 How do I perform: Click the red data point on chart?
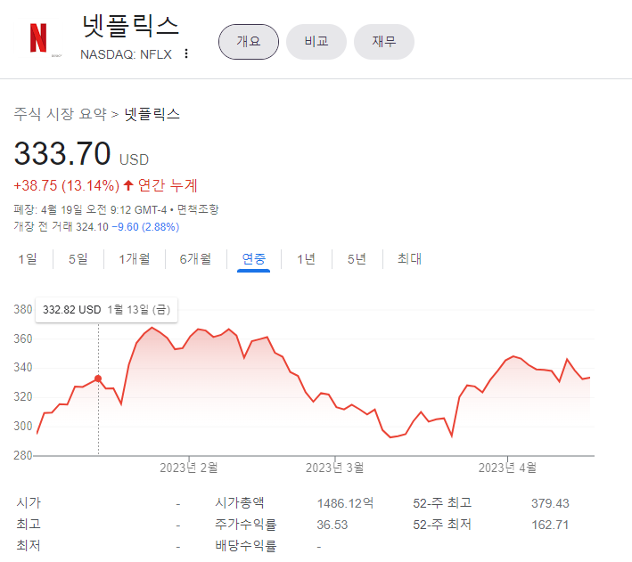coord(98,379)
